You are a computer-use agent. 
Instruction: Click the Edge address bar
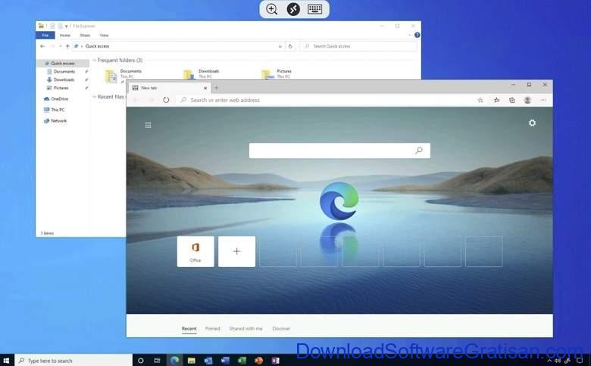[324, 100]
